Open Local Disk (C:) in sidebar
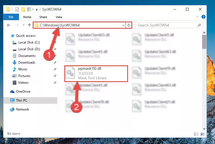 click(29, 42)
